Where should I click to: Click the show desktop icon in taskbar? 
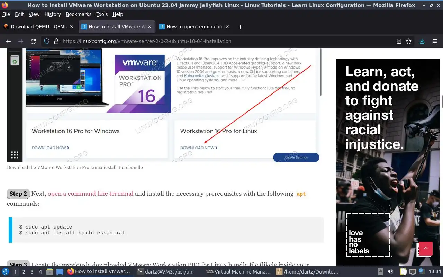(x=60, y=272)
